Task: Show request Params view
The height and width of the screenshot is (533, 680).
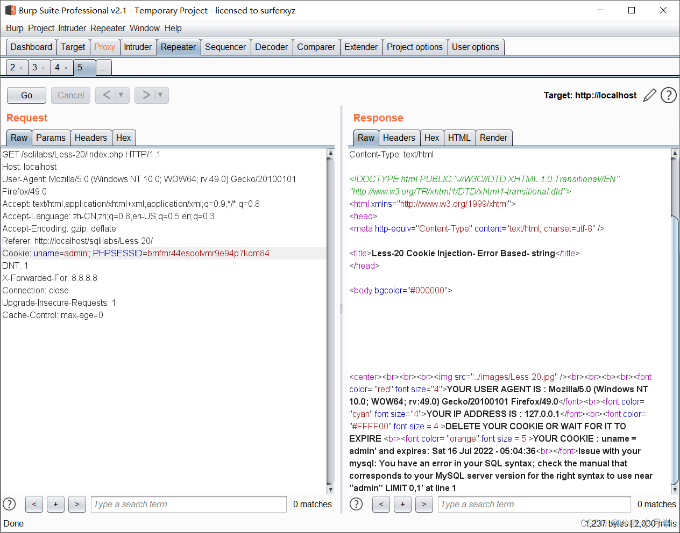Action: tap(51, 138)
